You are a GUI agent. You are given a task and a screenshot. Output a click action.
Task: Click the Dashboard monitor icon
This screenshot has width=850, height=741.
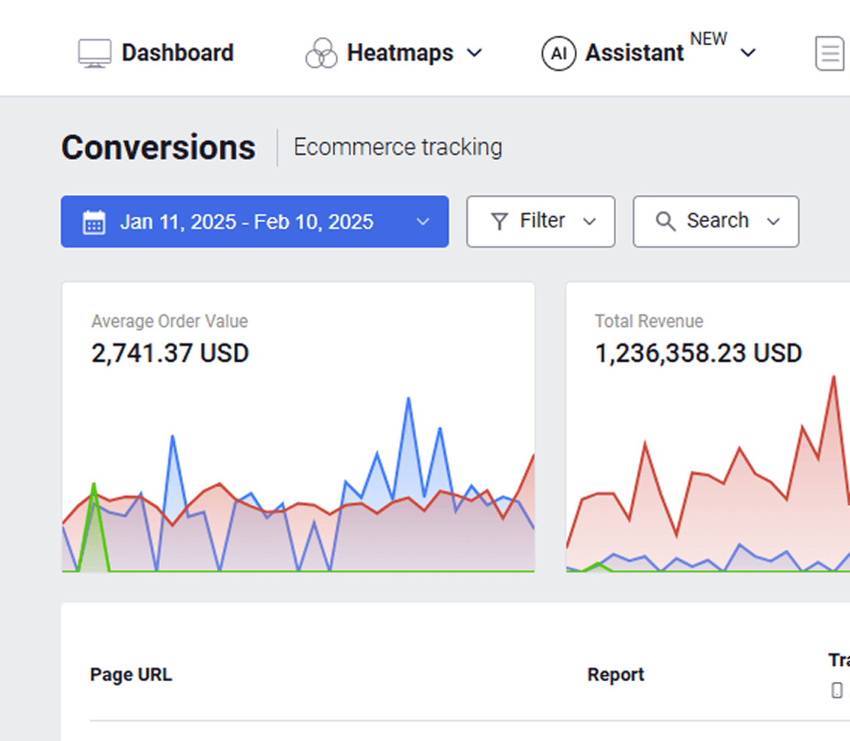tap(94, 54)
